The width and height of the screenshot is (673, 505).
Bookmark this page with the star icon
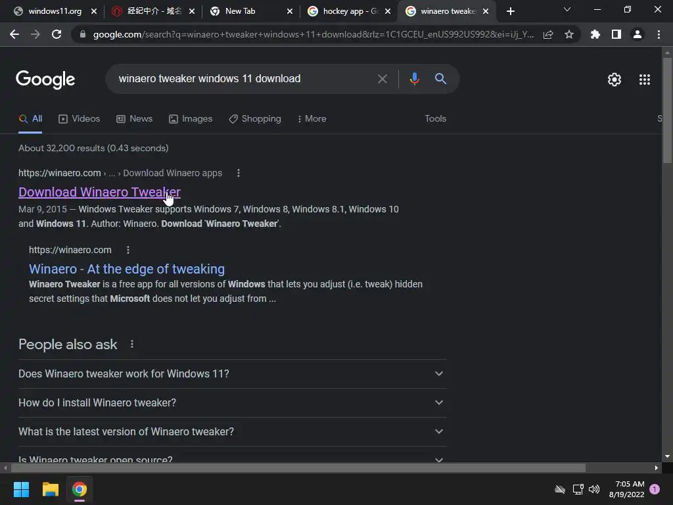pyautogui.click(x=569, y=34)
